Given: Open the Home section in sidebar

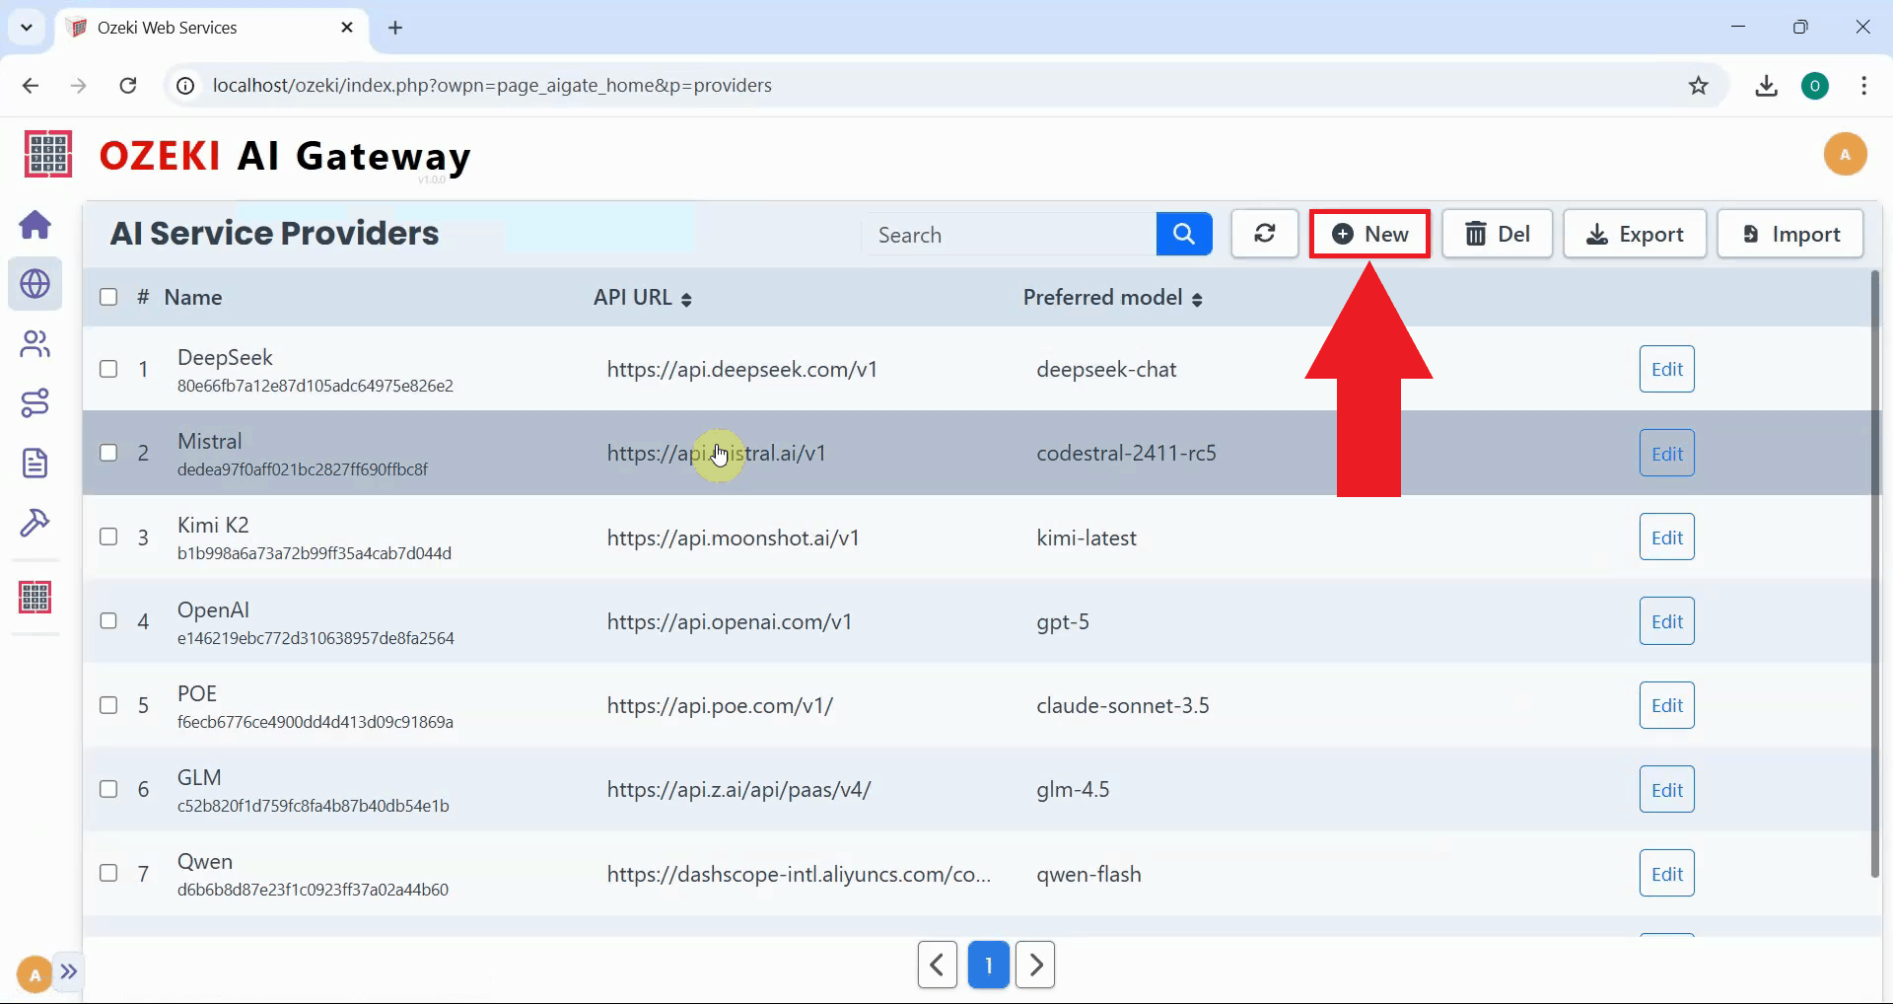Looking at the screenshot, I should point(35,225).
